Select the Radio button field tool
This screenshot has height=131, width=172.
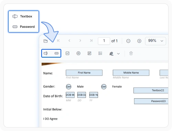[78, 53]
